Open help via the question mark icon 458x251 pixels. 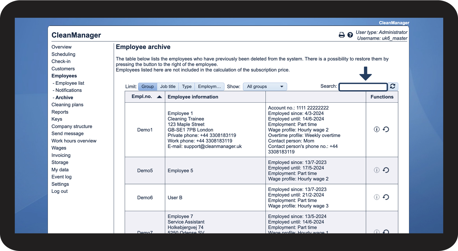(x=350, y=35)
